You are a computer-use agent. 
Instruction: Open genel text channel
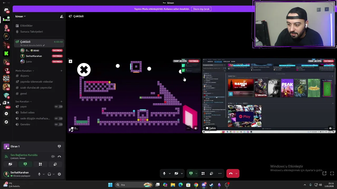[x=39, y=93]
